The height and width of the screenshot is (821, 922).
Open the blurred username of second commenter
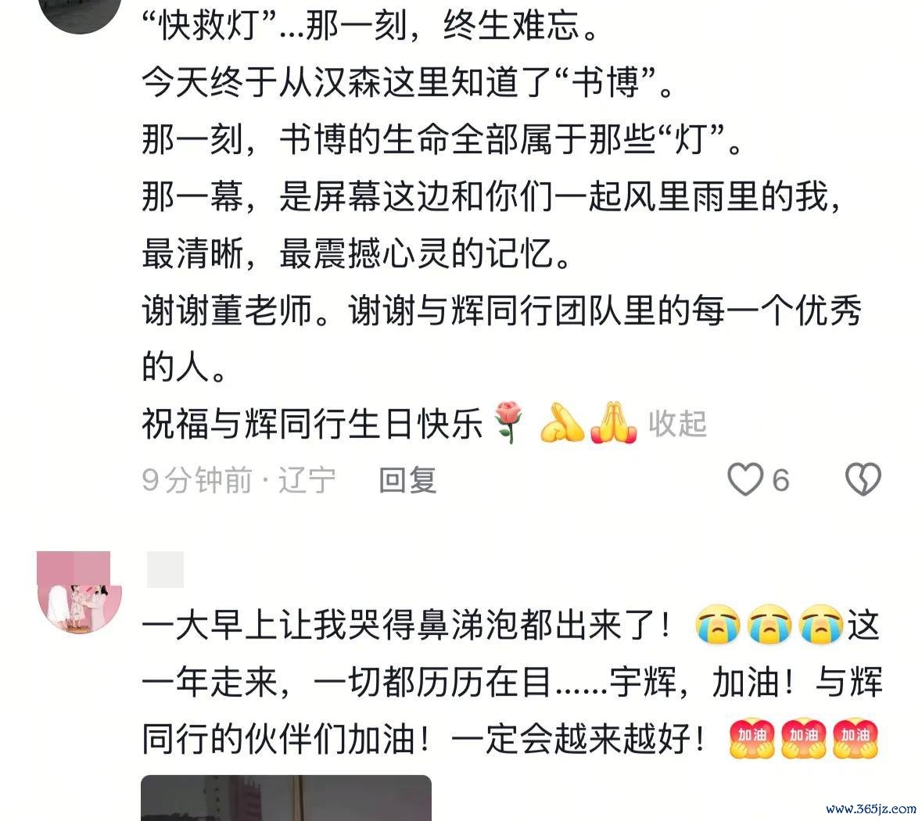[x=165, y=570]
